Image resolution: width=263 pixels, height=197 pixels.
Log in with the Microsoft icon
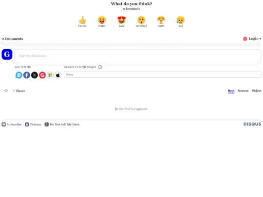tap(50, 75)
